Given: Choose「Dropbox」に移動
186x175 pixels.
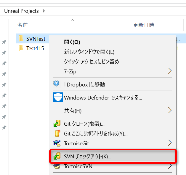Looking at the screenshot, I should click(113, 84).
